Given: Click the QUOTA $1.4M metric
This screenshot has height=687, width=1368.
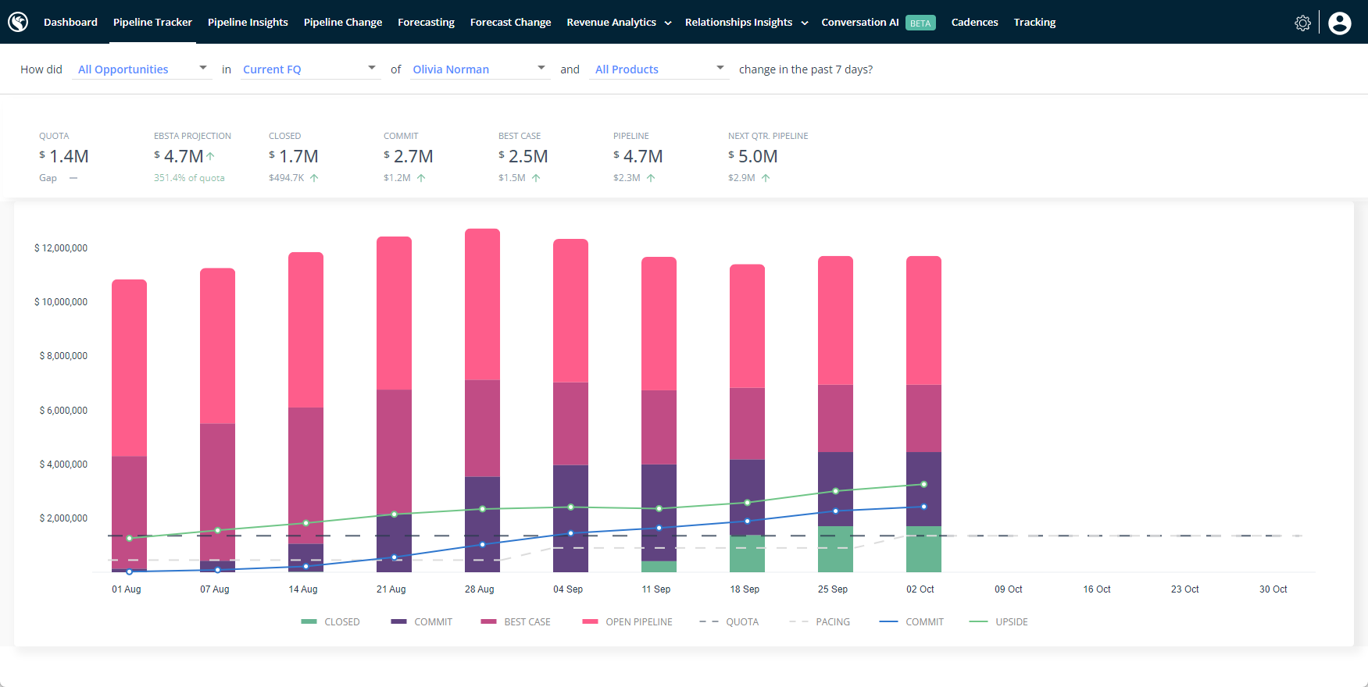Looking at the screenshot, I should click(x=64, y=156).
